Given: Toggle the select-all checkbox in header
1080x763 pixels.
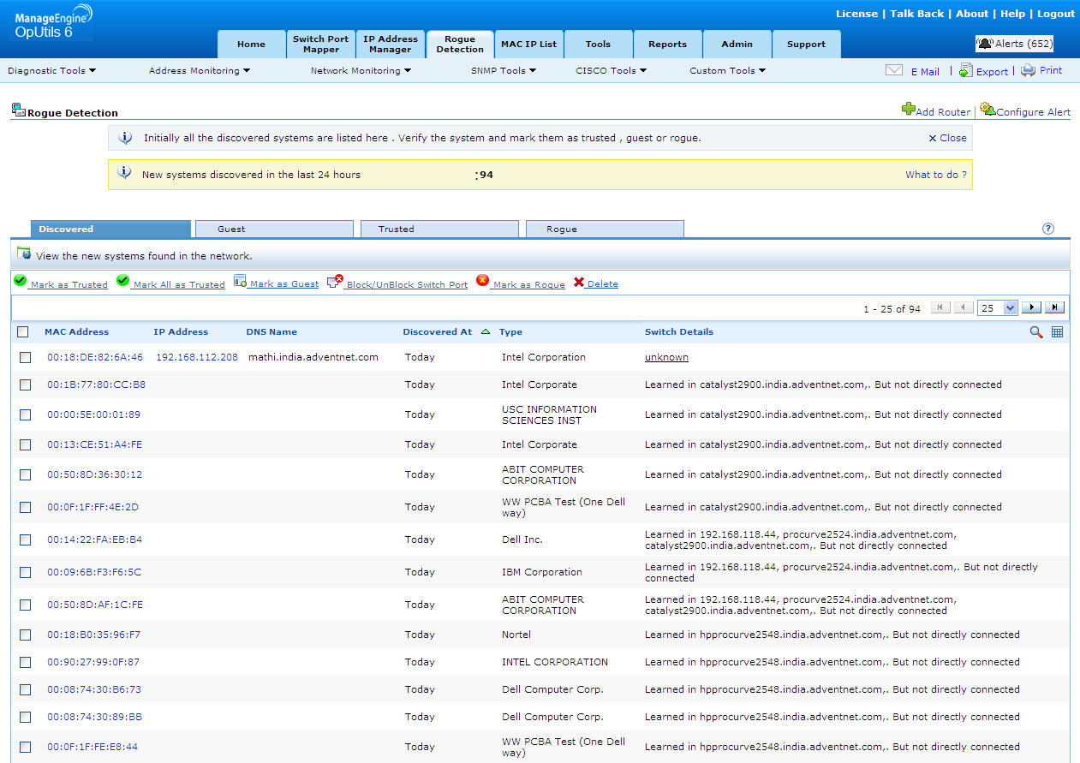Looking at the screenshot, I should (23, 332).
